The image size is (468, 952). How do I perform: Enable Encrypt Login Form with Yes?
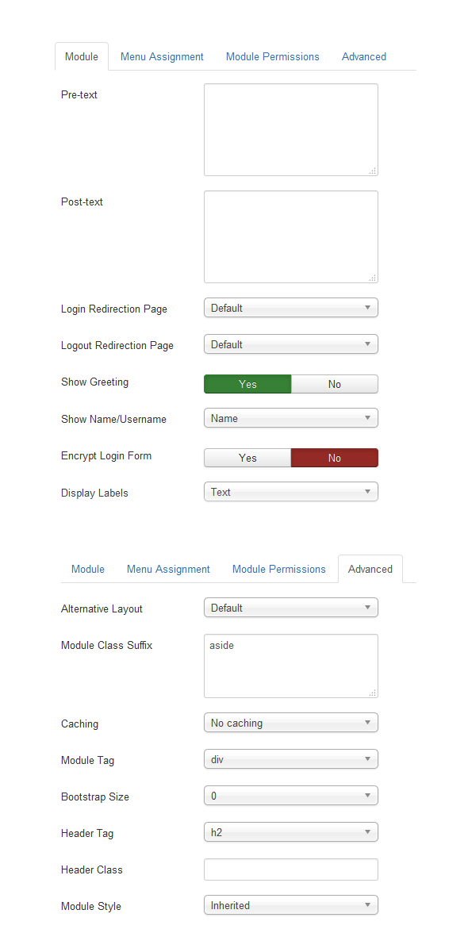click(x=247, y=458)
